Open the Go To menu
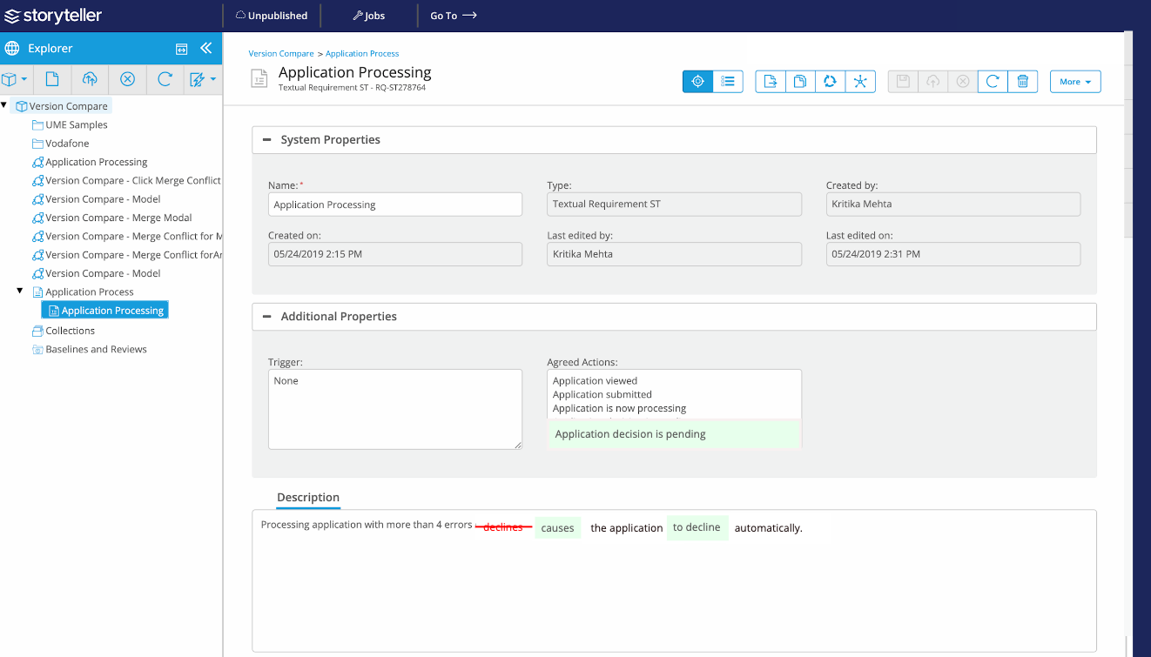 (454, 16)
